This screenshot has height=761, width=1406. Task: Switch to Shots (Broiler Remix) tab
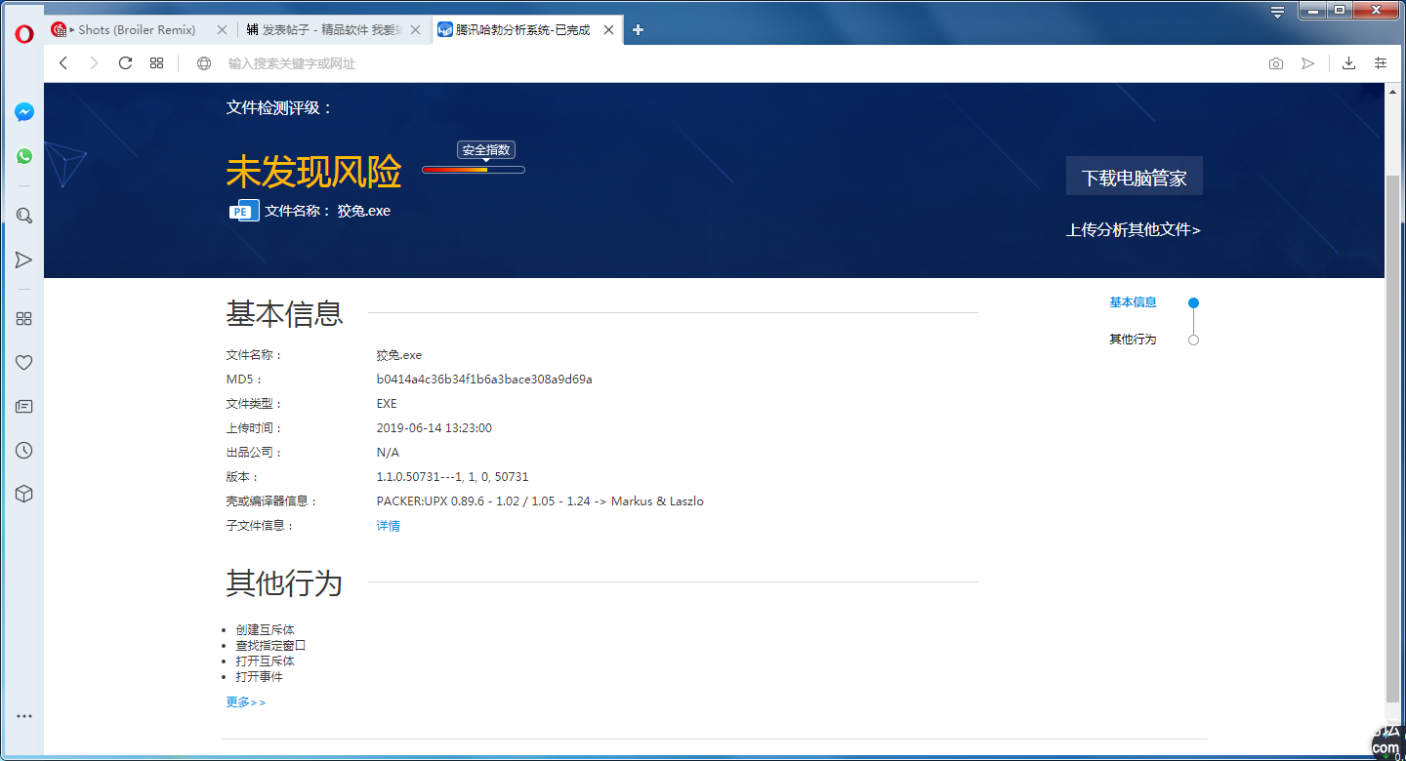(x=137, y=30)
